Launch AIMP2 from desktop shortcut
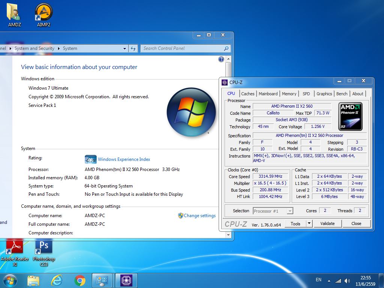The width and height of the screenshot is (384, 288). [x=43, y=13]
